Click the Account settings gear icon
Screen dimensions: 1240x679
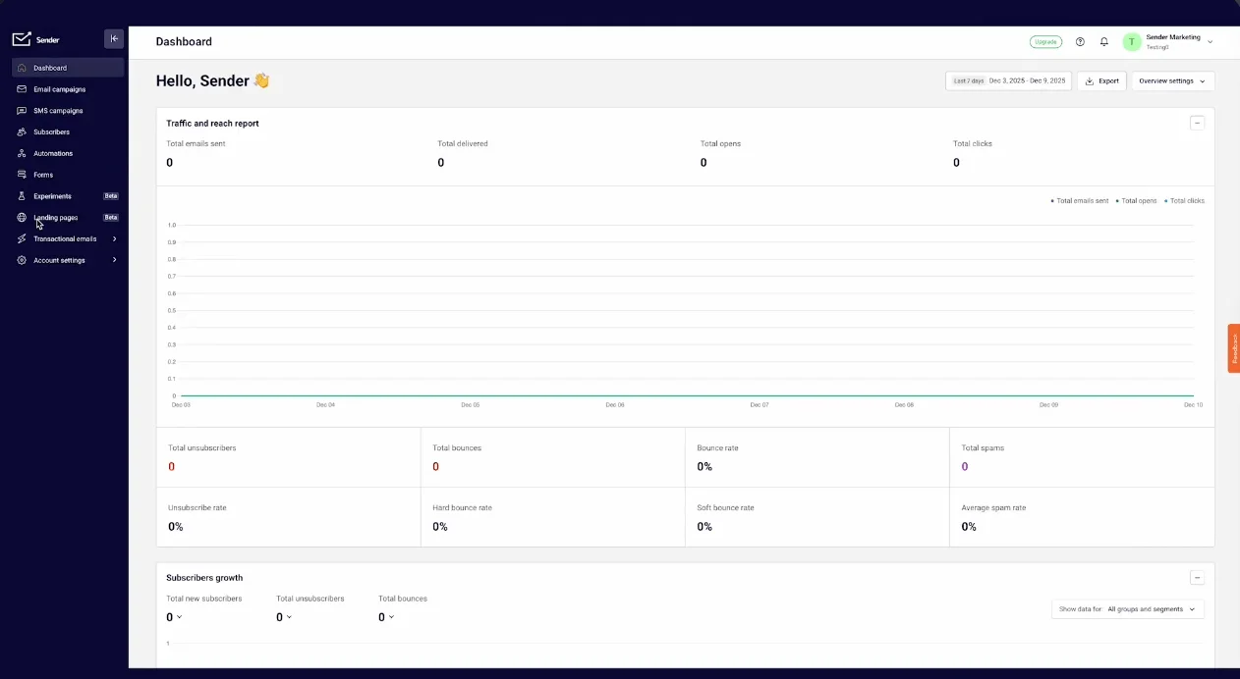22,260
